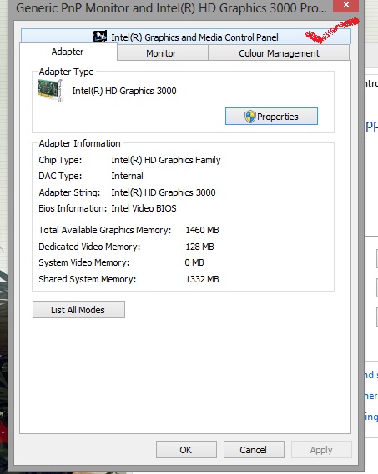The height and width of the screenshot is (474, 378).
Task: Click the adapter card icon
Action: pyautogui.click(x=50, y=90)
